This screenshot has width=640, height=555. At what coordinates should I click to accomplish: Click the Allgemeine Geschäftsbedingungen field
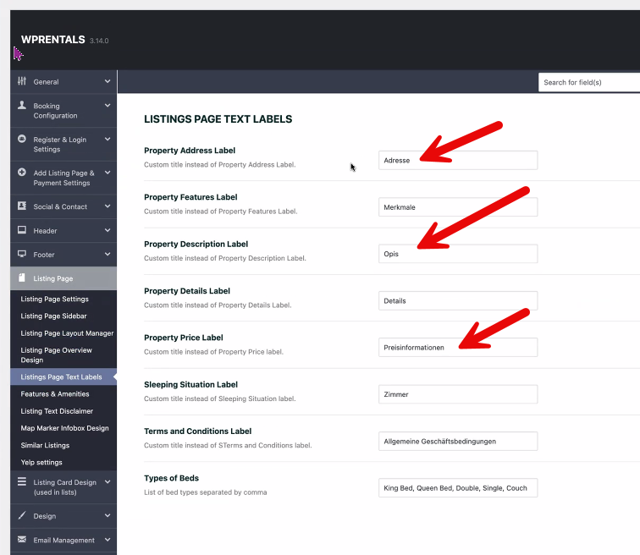point(458,442)
